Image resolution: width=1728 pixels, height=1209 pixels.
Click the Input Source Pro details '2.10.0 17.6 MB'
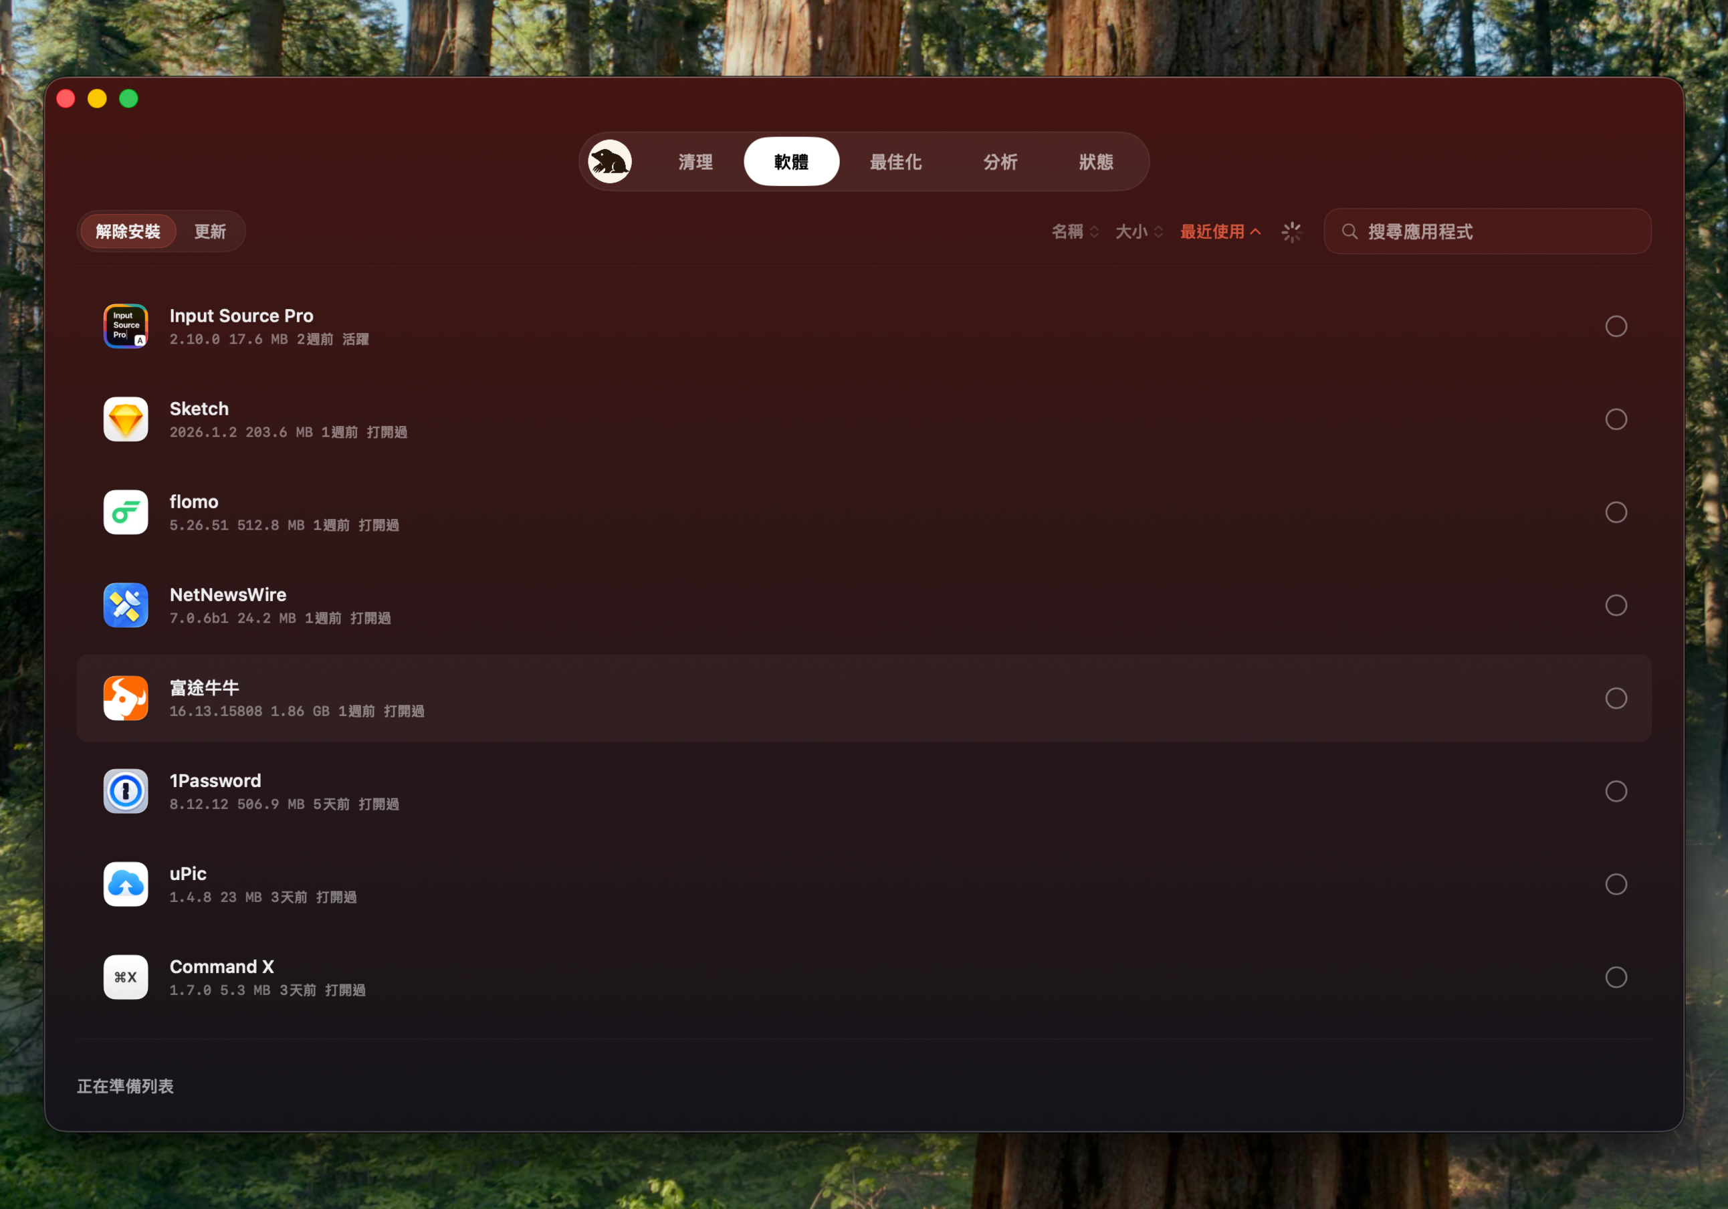click(x=229, y=340)
